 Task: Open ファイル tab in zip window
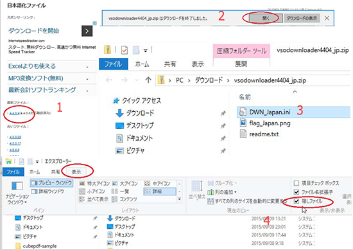(x=114, y=64)
